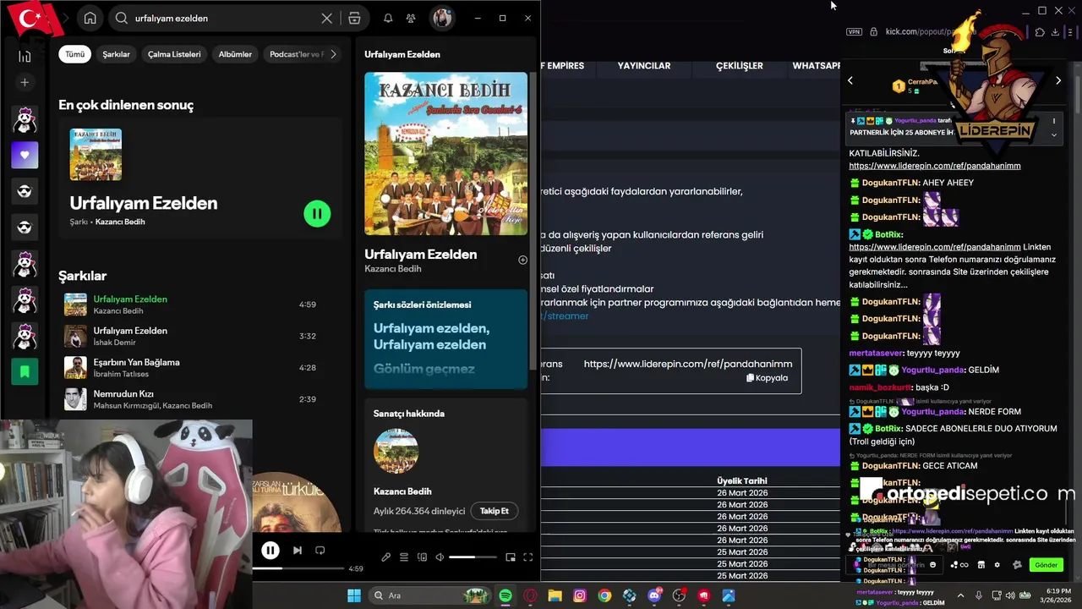Select the Tümü filter chip
Screen dimensions: 1082x609
[x=75, y=54]
